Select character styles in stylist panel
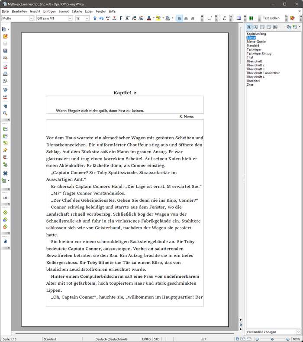The image size is (303, 342). pos(255,27)
